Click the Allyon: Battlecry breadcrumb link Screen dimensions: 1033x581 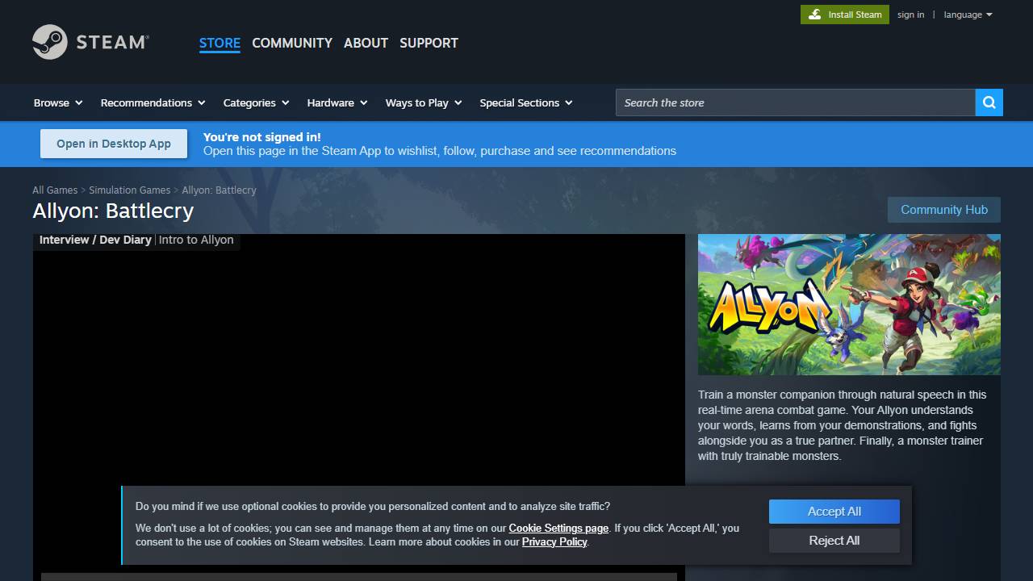coord(219,190)
